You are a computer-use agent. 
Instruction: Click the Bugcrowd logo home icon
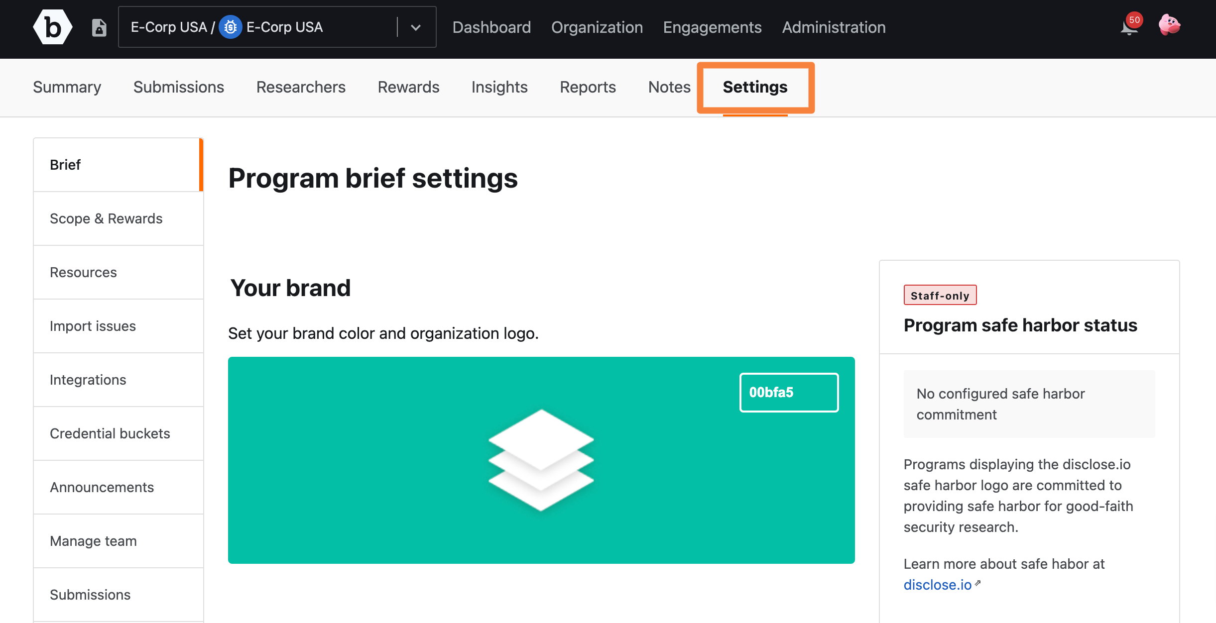(x=53, y=27)
